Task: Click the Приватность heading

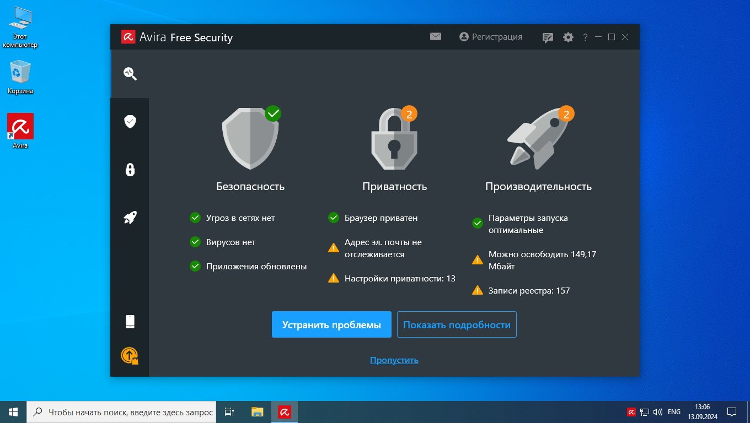Action: [395, 187]
